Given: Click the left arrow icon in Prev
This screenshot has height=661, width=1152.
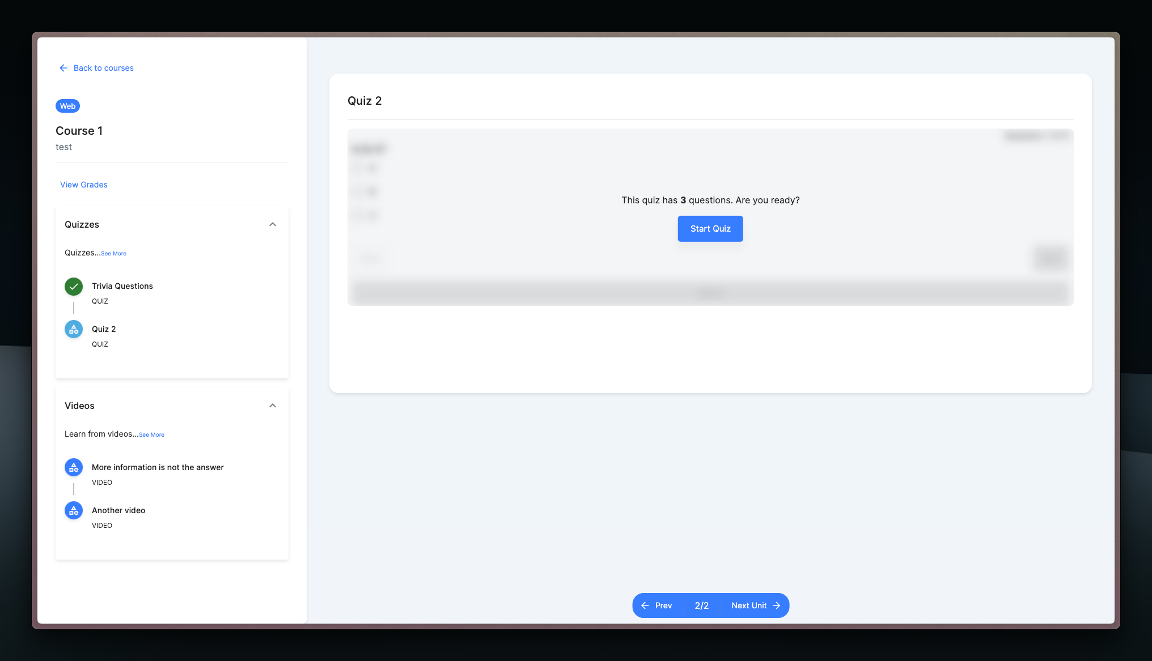Looking at the screenshot, I should coord(645,605).
